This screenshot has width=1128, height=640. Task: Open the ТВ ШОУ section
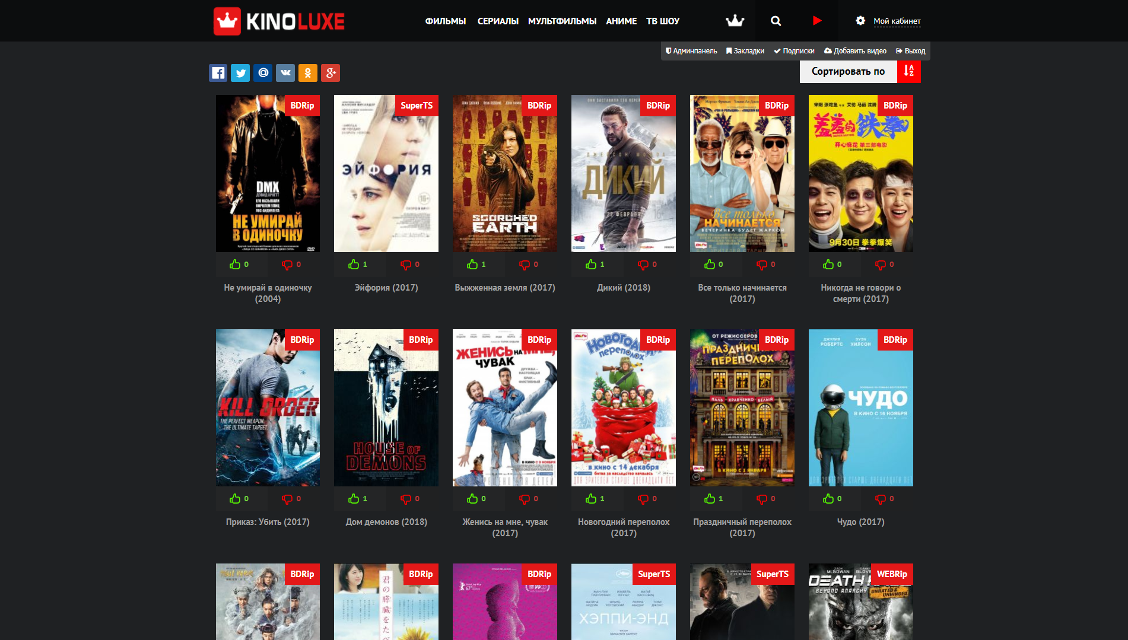click(663, 21)
